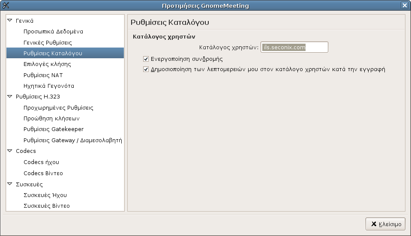Collapse the Γενικά tree section
Screen dimensions: 411x236
click(x=10, y=21)
